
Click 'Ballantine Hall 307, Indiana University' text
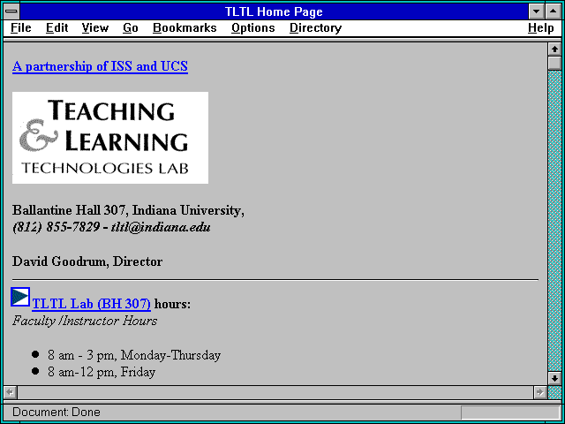pos(128,210)
